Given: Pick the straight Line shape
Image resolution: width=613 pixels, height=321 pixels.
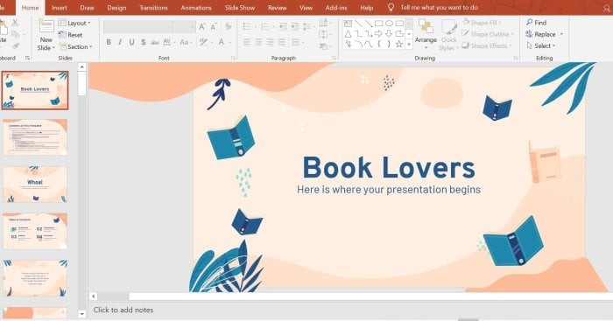Looking at the screenshot, I should (358, 24).
